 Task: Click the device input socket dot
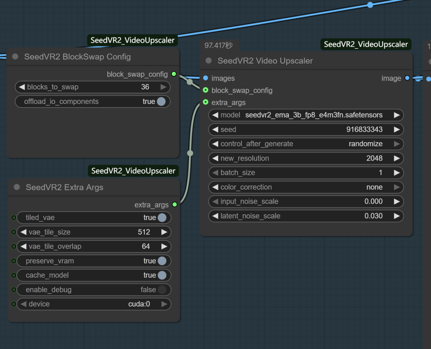14,304
